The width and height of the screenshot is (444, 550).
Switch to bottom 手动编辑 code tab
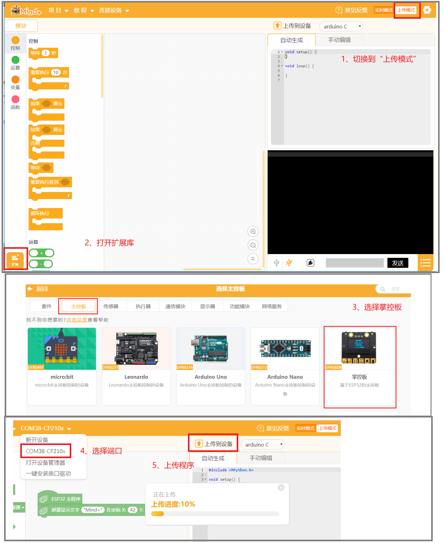pos(261,458)
